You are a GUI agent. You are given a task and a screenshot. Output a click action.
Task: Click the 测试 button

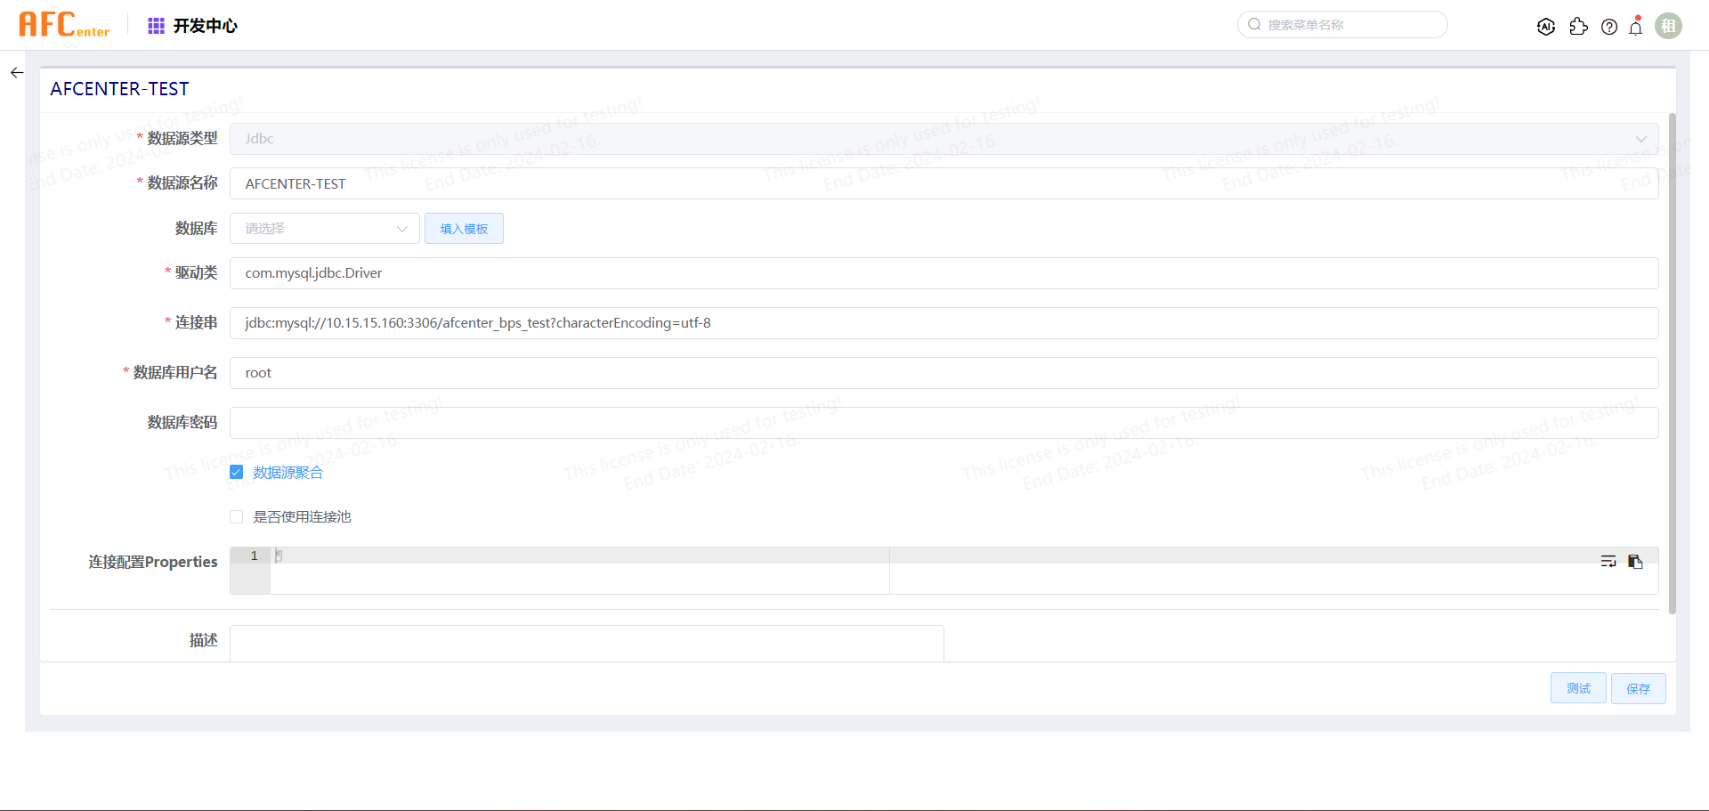click(1577, 688)
